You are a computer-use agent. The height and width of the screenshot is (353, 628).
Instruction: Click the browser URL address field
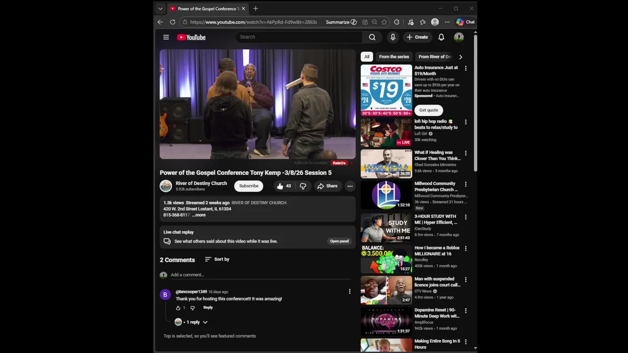click(x=253, y=22)
